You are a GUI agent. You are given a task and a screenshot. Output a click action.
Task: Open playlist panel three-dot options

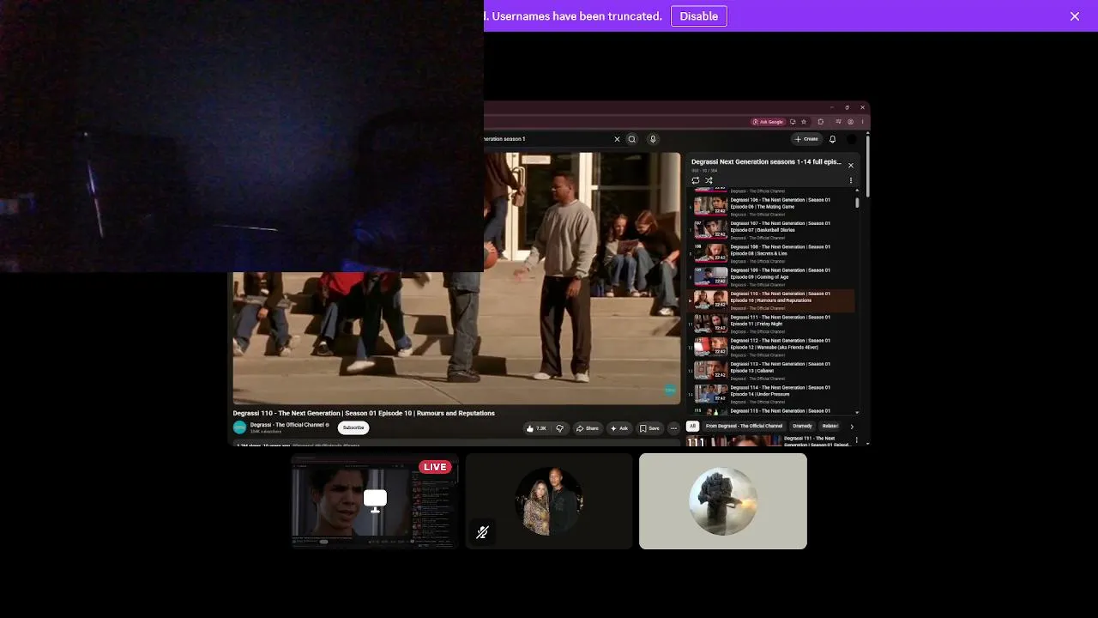[x=851, y=180]
